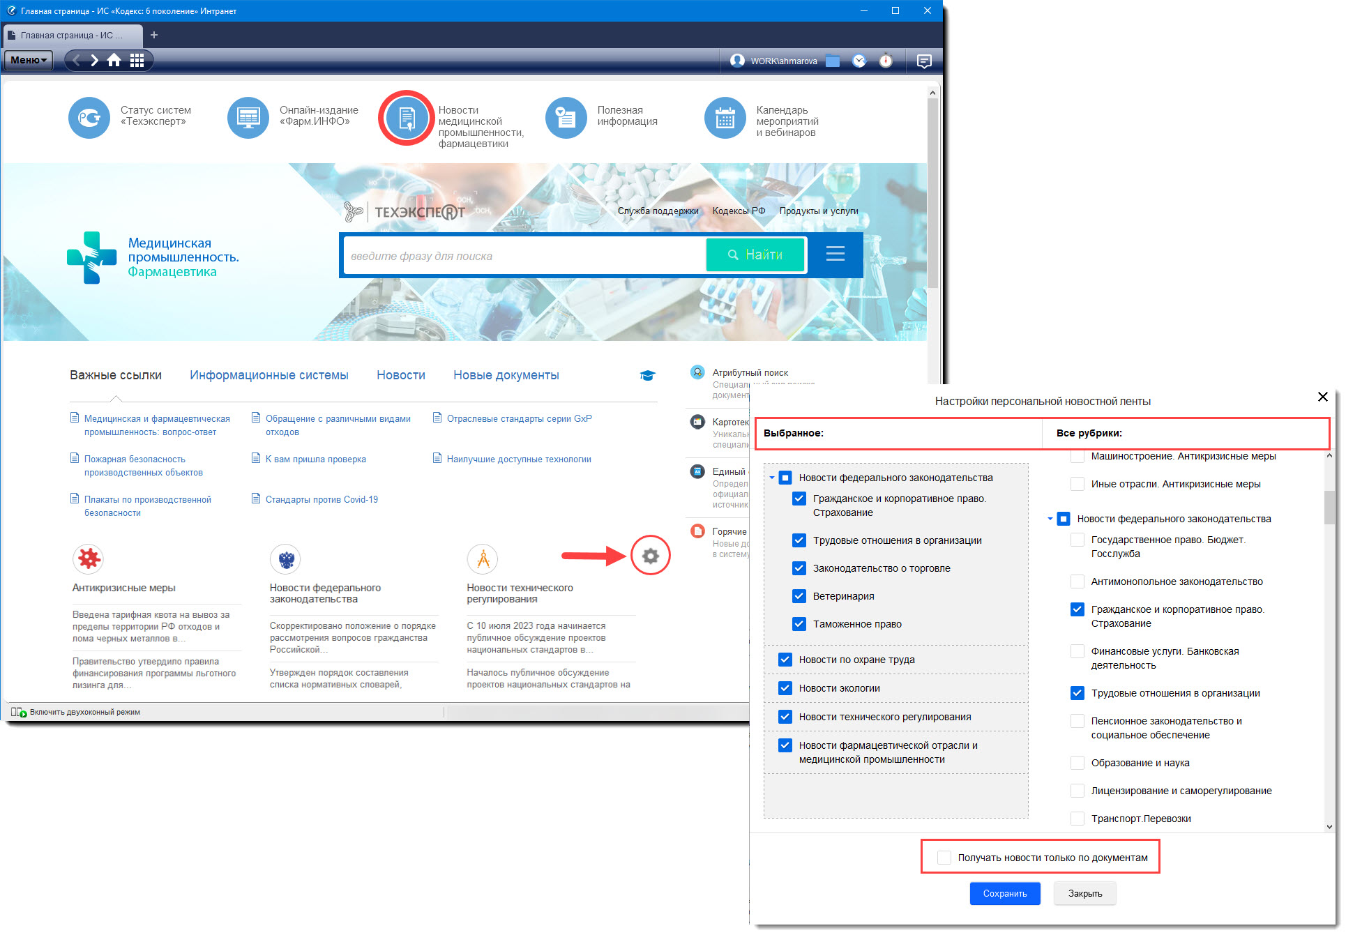Screen dimensions: 1346x935
Task: Open Служба поддержки menu link
Action: [658, 211]
